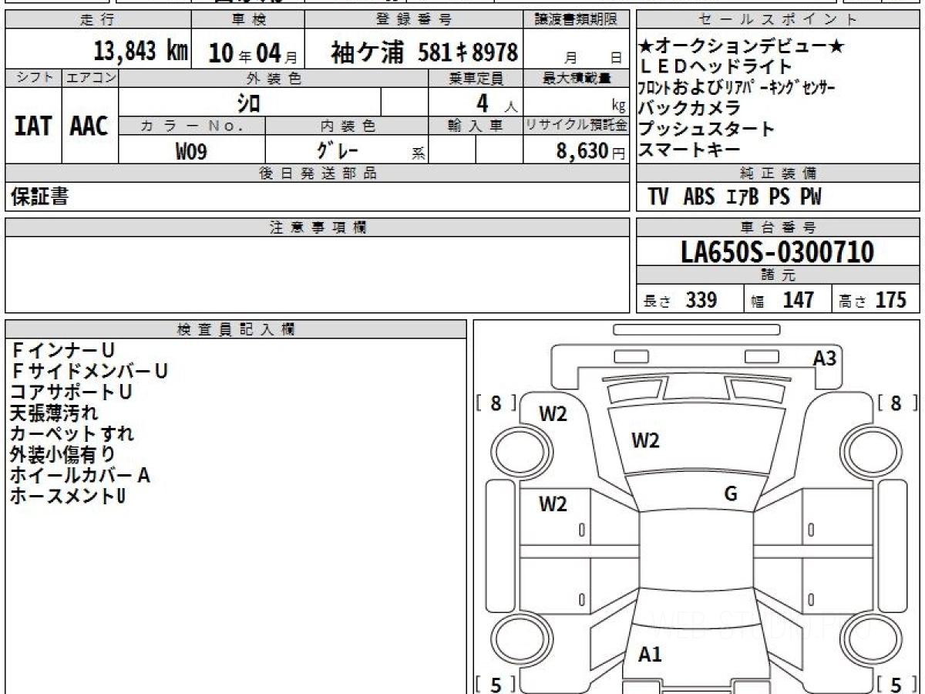Click the registration number 袖ケ浦 581 キ 8978
This screenshot has width=925, height=694.
(424, 52)
